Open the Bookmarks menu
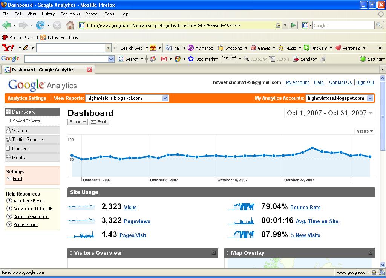Screen dimensions: 386x278 pos(70,14)
